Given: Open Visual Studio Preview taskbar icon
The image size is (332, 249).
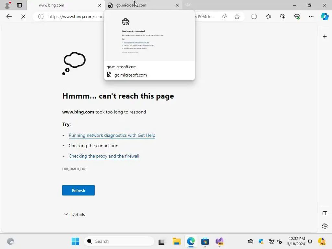Looking at the screenshot, I should click(219, 241).
